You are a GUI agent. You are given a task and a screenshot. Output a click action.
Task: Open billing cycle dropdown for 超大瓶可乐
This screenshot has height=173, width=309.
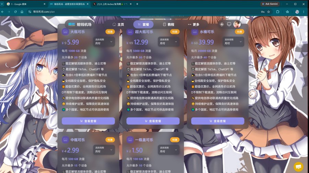169,42
